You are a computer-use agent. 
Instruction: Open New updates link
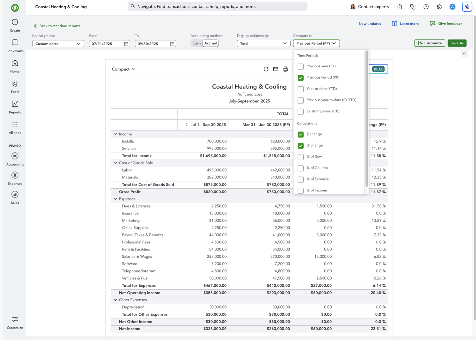370,24
